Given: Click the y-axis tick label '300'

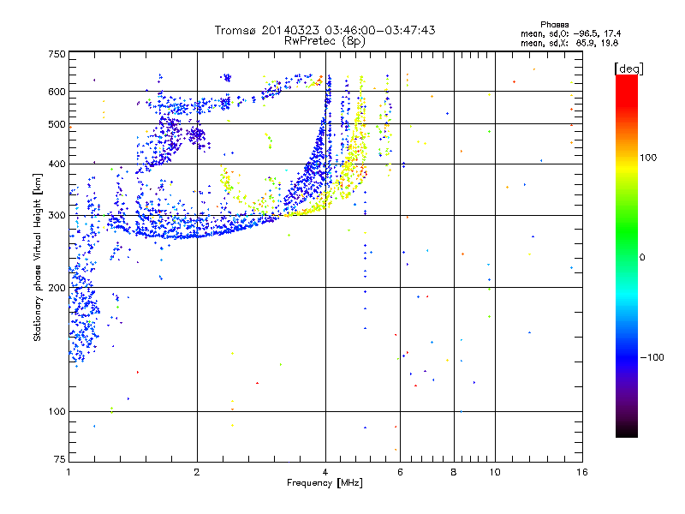Looking at the screenshot, I should tap(57, 216).
